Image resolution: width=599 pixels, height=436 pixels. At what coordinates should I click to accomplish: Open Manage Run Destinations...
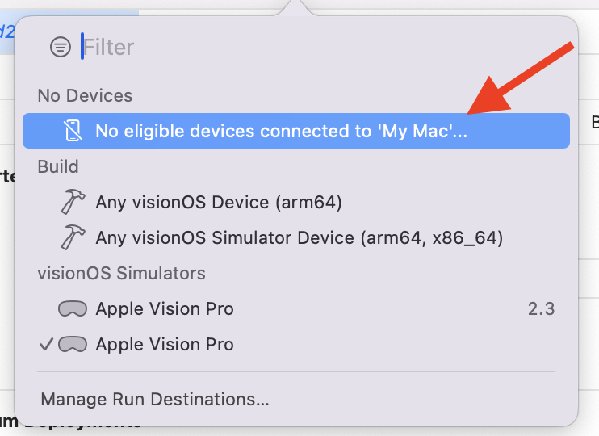155,400
